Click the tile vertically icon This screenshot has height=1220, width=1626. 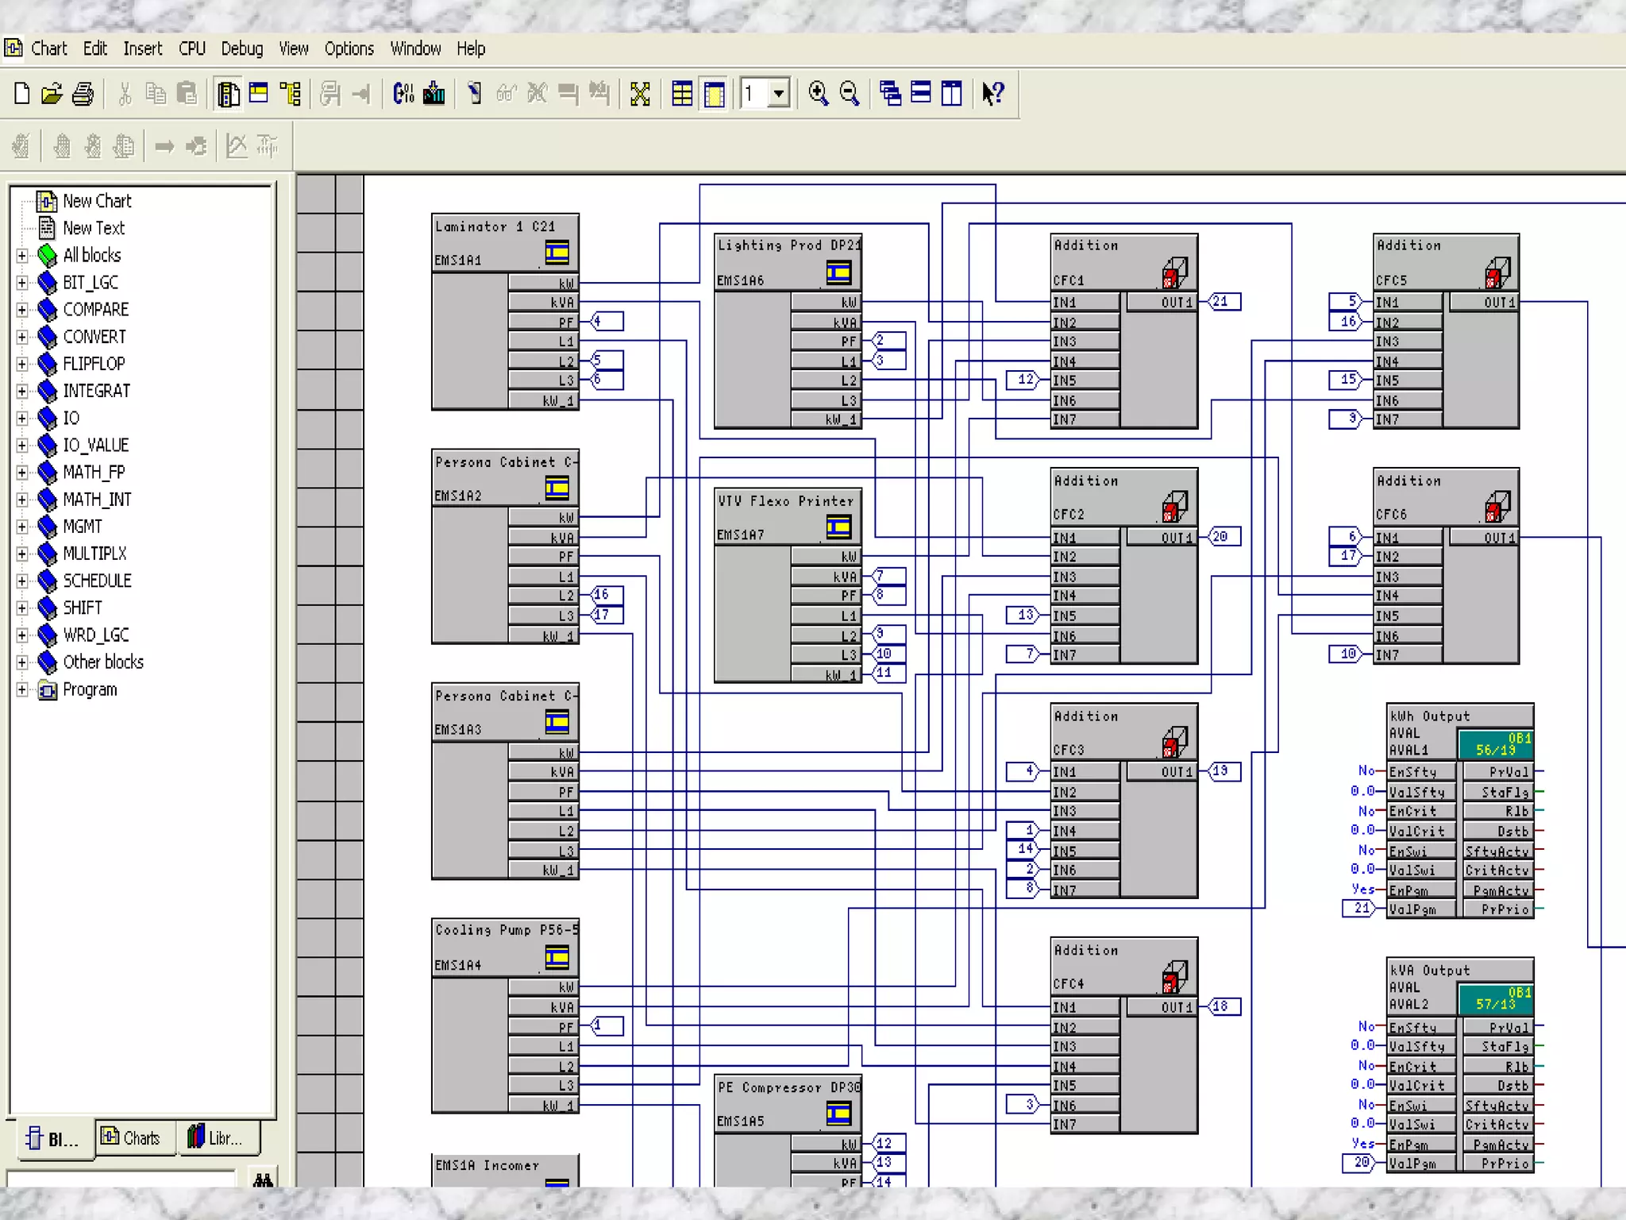(x=952, y=94)
